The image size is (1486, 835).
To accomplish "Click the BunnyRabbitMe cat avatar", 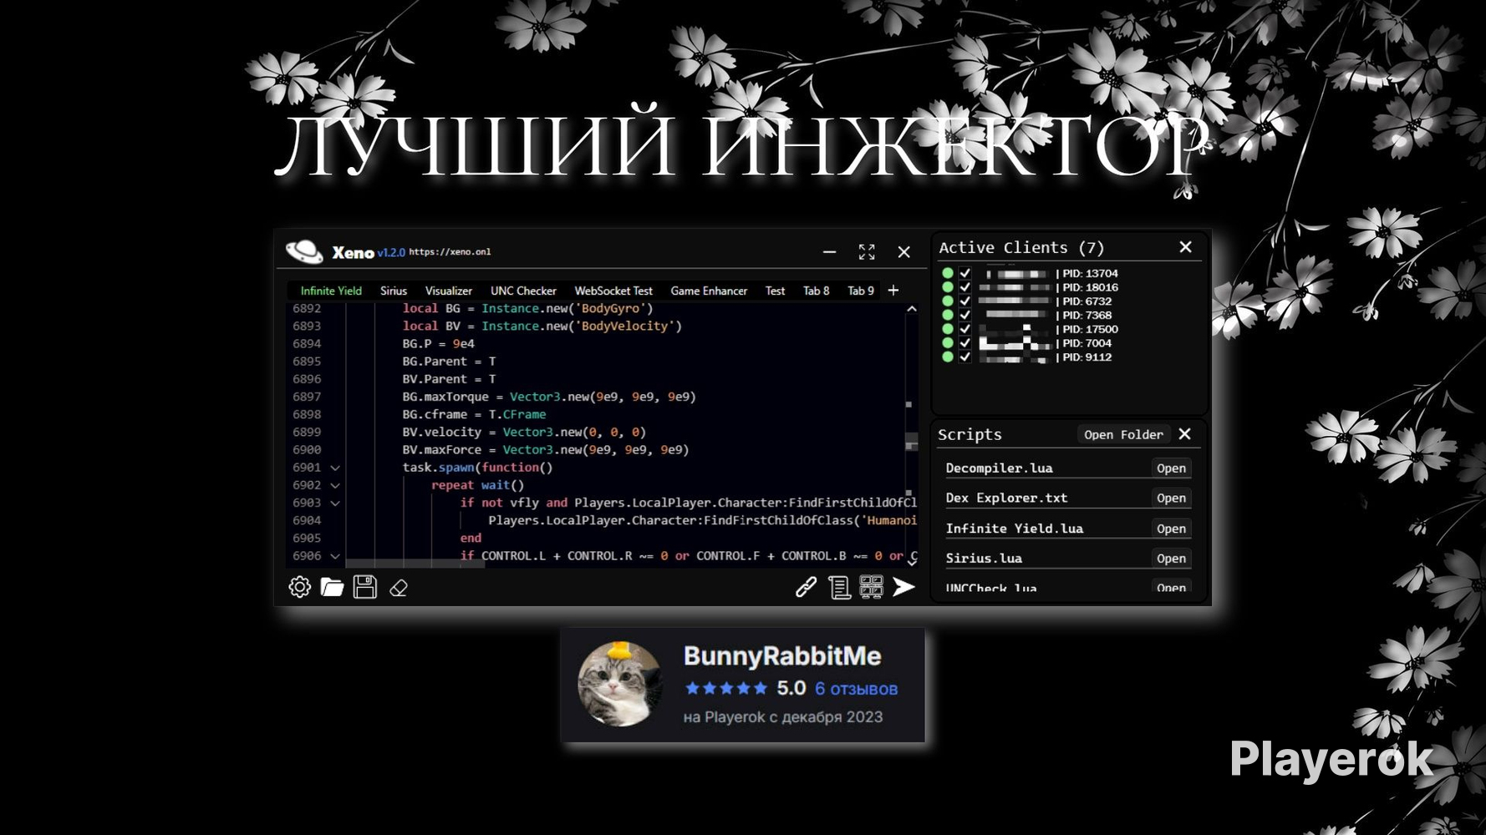I will pos(619,684).
